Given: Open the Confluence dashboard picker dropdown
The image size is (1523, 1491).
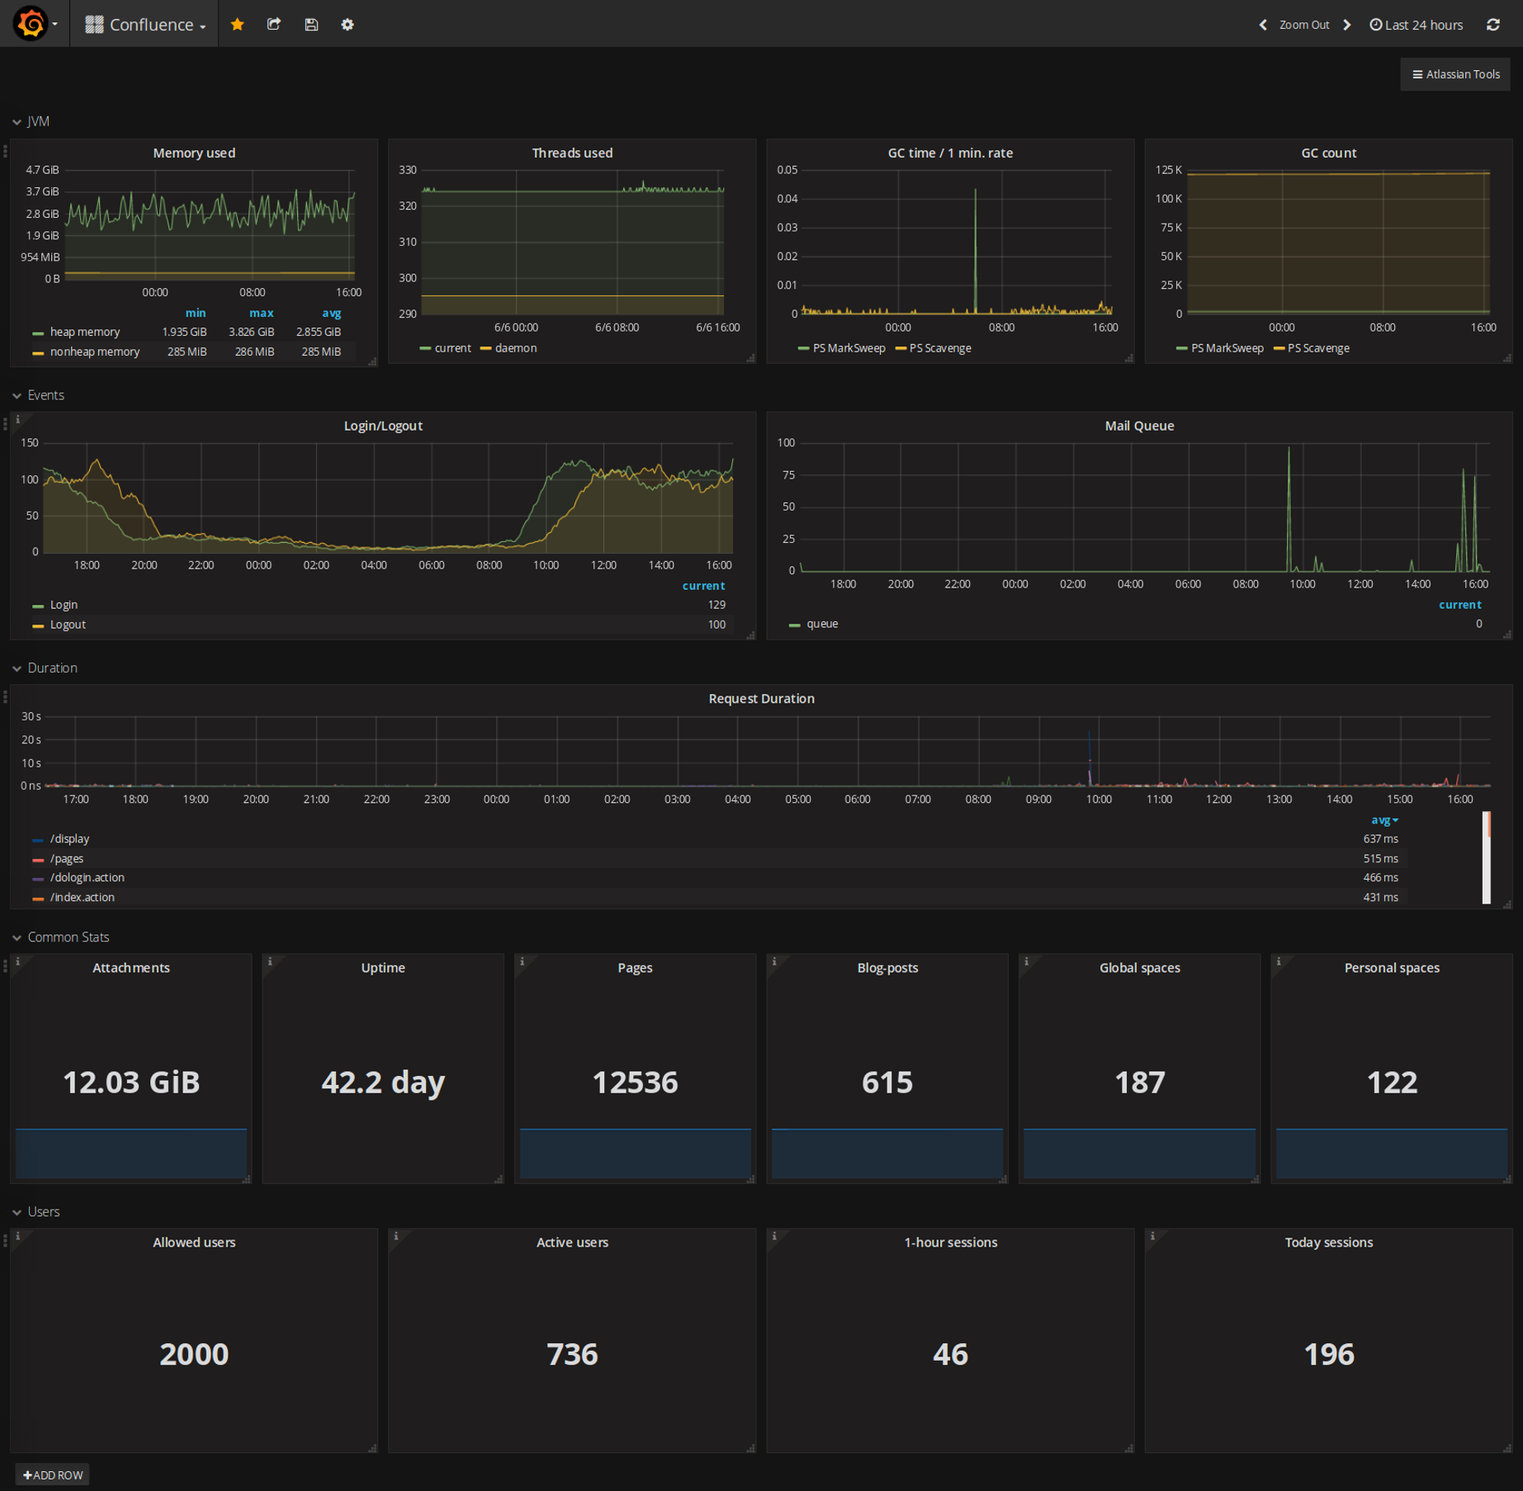Looking at the screenshot, I should (x=145, y=24).
